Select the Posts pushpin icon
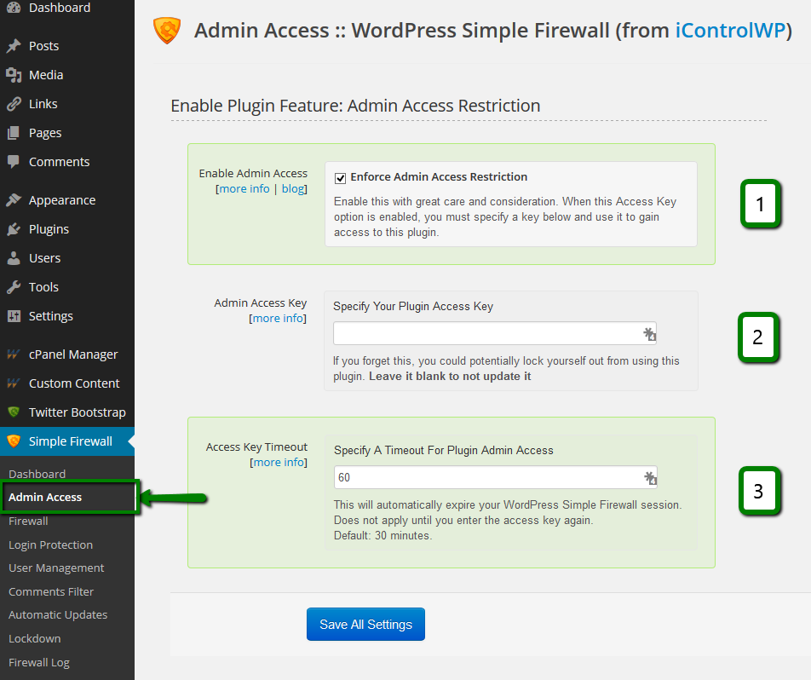 [x=14, y=45]
